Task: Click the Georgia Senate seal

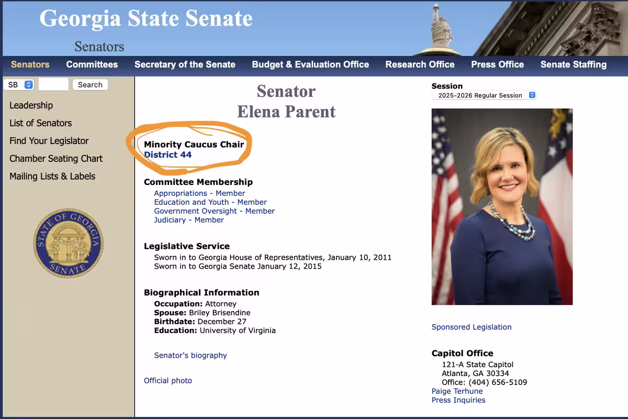Action: click(69, 243)
